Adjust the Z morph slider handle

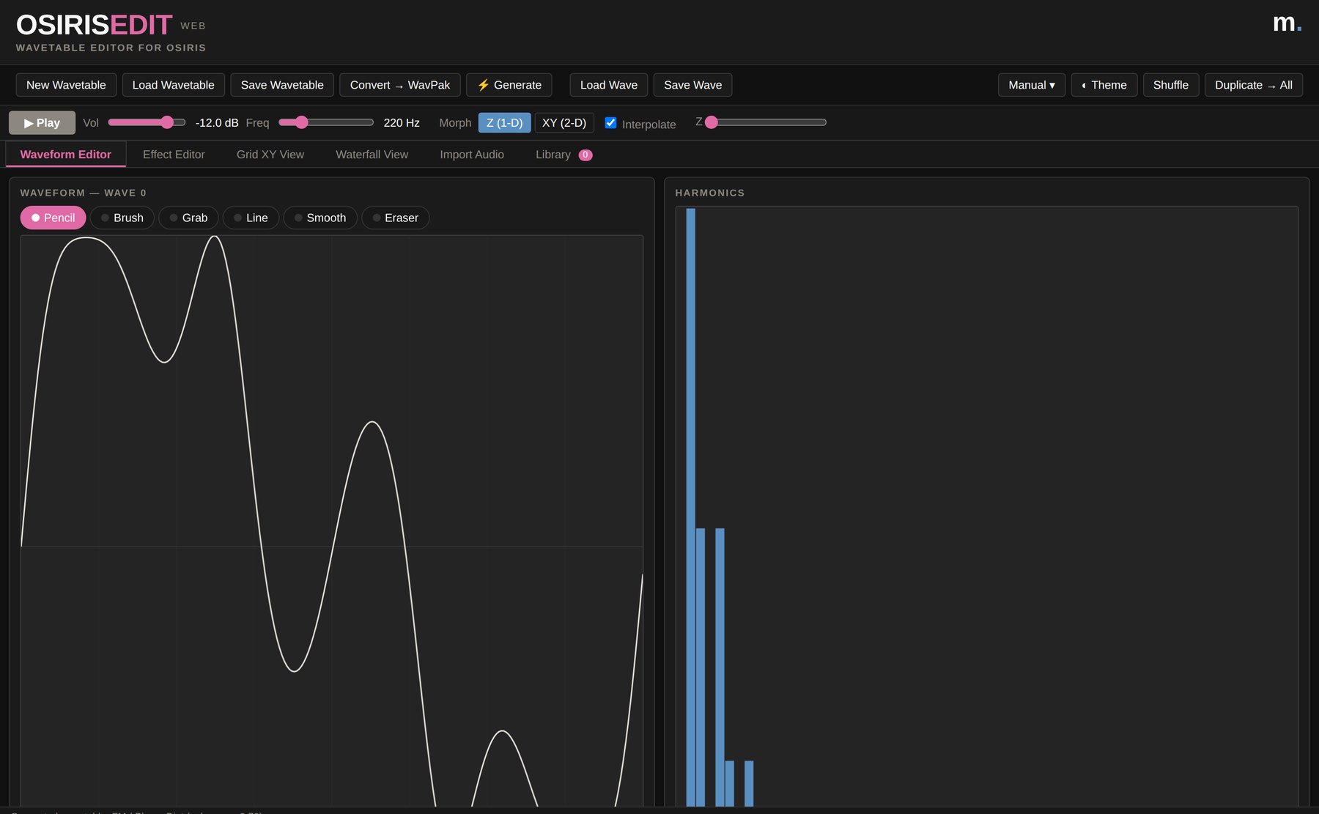pyautogui.click(x=711, y=122)
